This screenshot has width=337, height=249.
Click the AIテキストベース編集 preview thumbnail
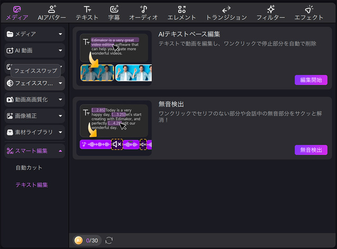pyautogui.click(x=114, y=58)
